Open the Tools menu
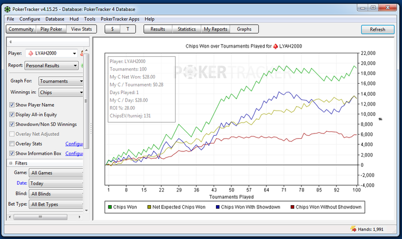The height and width of the screenshot is (239, 402). 90,19
